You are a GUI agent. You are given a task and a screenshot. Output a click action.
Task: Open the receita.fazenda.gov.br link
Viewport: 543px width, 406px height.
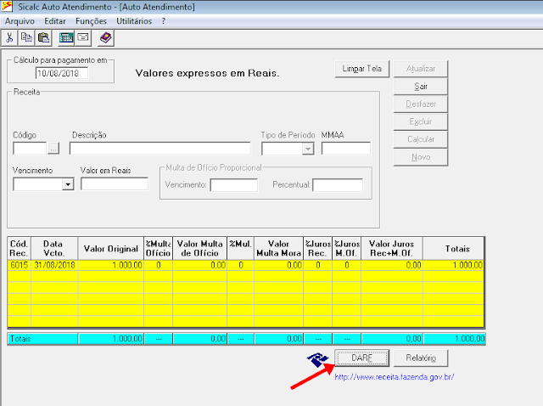click(395, 376)
